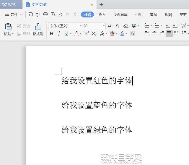Click the Print icon
189x165 pixels.
45,14
